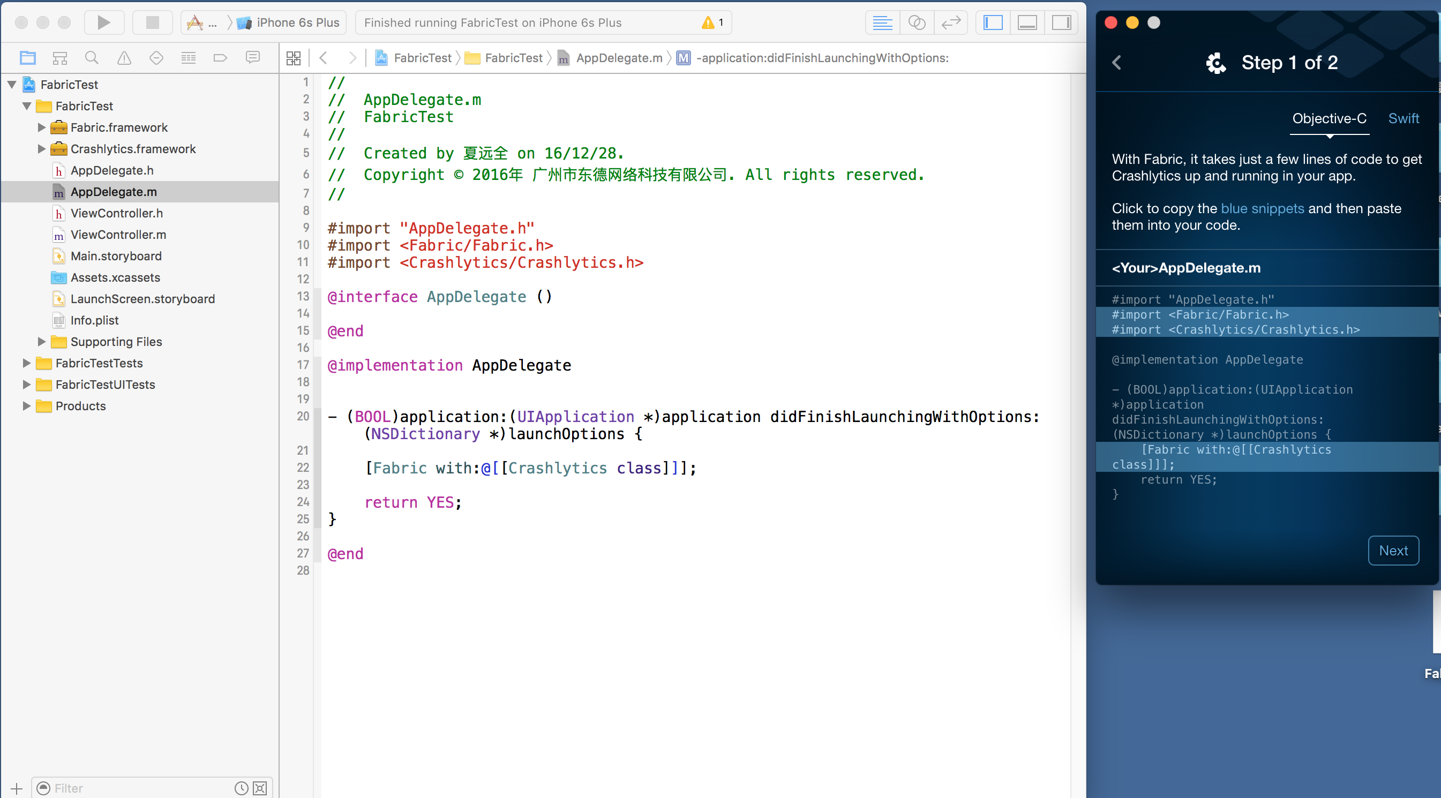Show the Report navigator speech-bubble icon
This screenshot has height=798, width=1441.
253,58
